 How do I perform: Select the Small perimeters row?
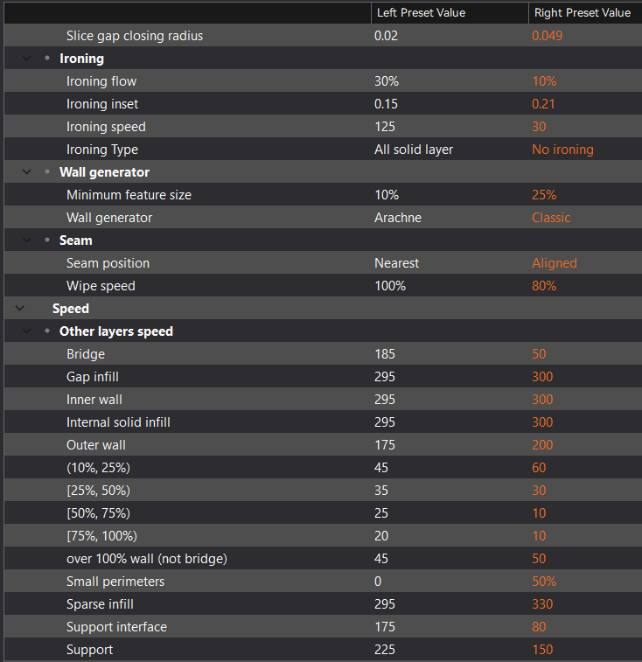323,581
